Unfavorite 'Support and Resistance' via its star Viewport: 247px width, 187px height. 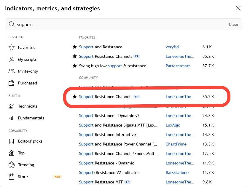pos(75,47)
